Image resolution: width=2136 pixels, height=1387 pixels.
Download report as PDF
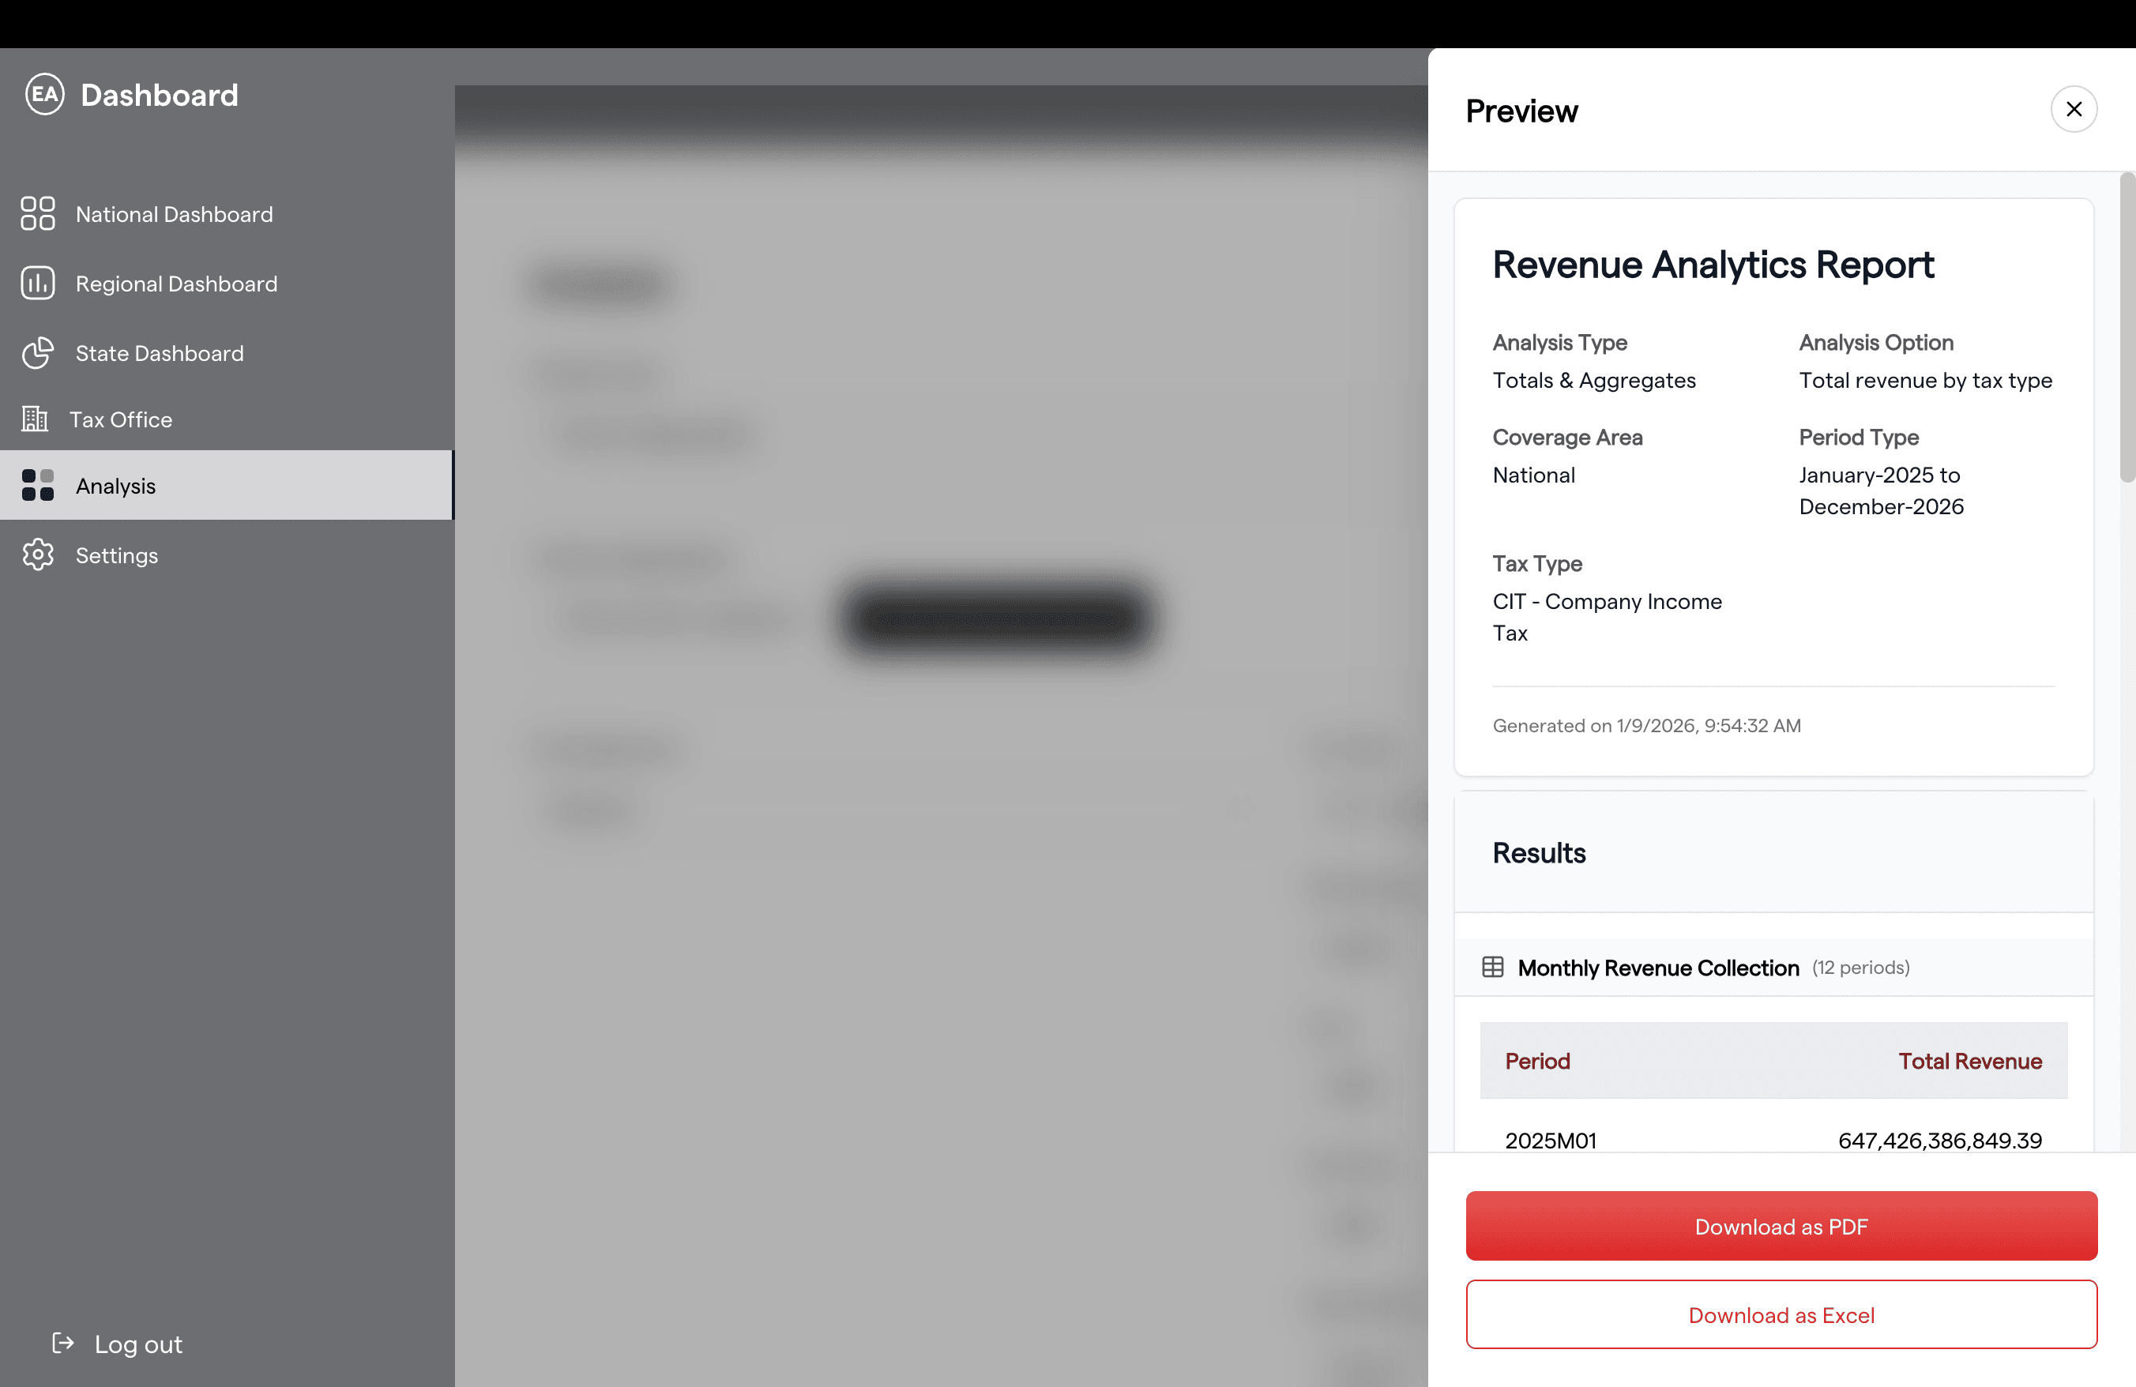[1781, 1226]
